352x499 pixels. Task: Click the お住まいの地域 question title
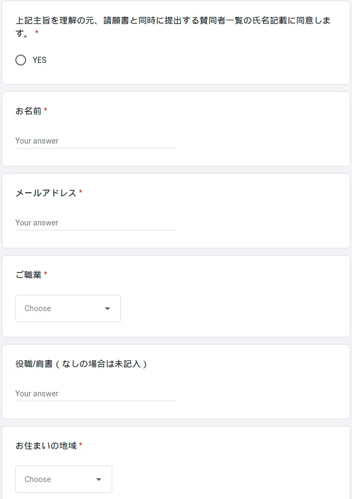pyautogui.click(x=46, y=445)
